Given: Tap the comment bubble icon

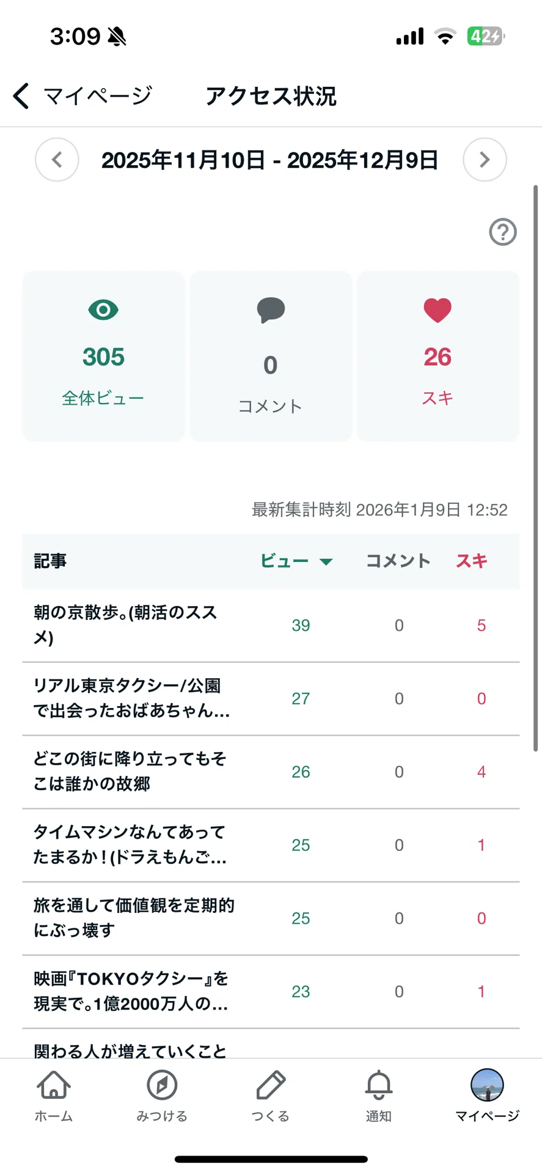Looking at the screenshot, I should (271, 310).
